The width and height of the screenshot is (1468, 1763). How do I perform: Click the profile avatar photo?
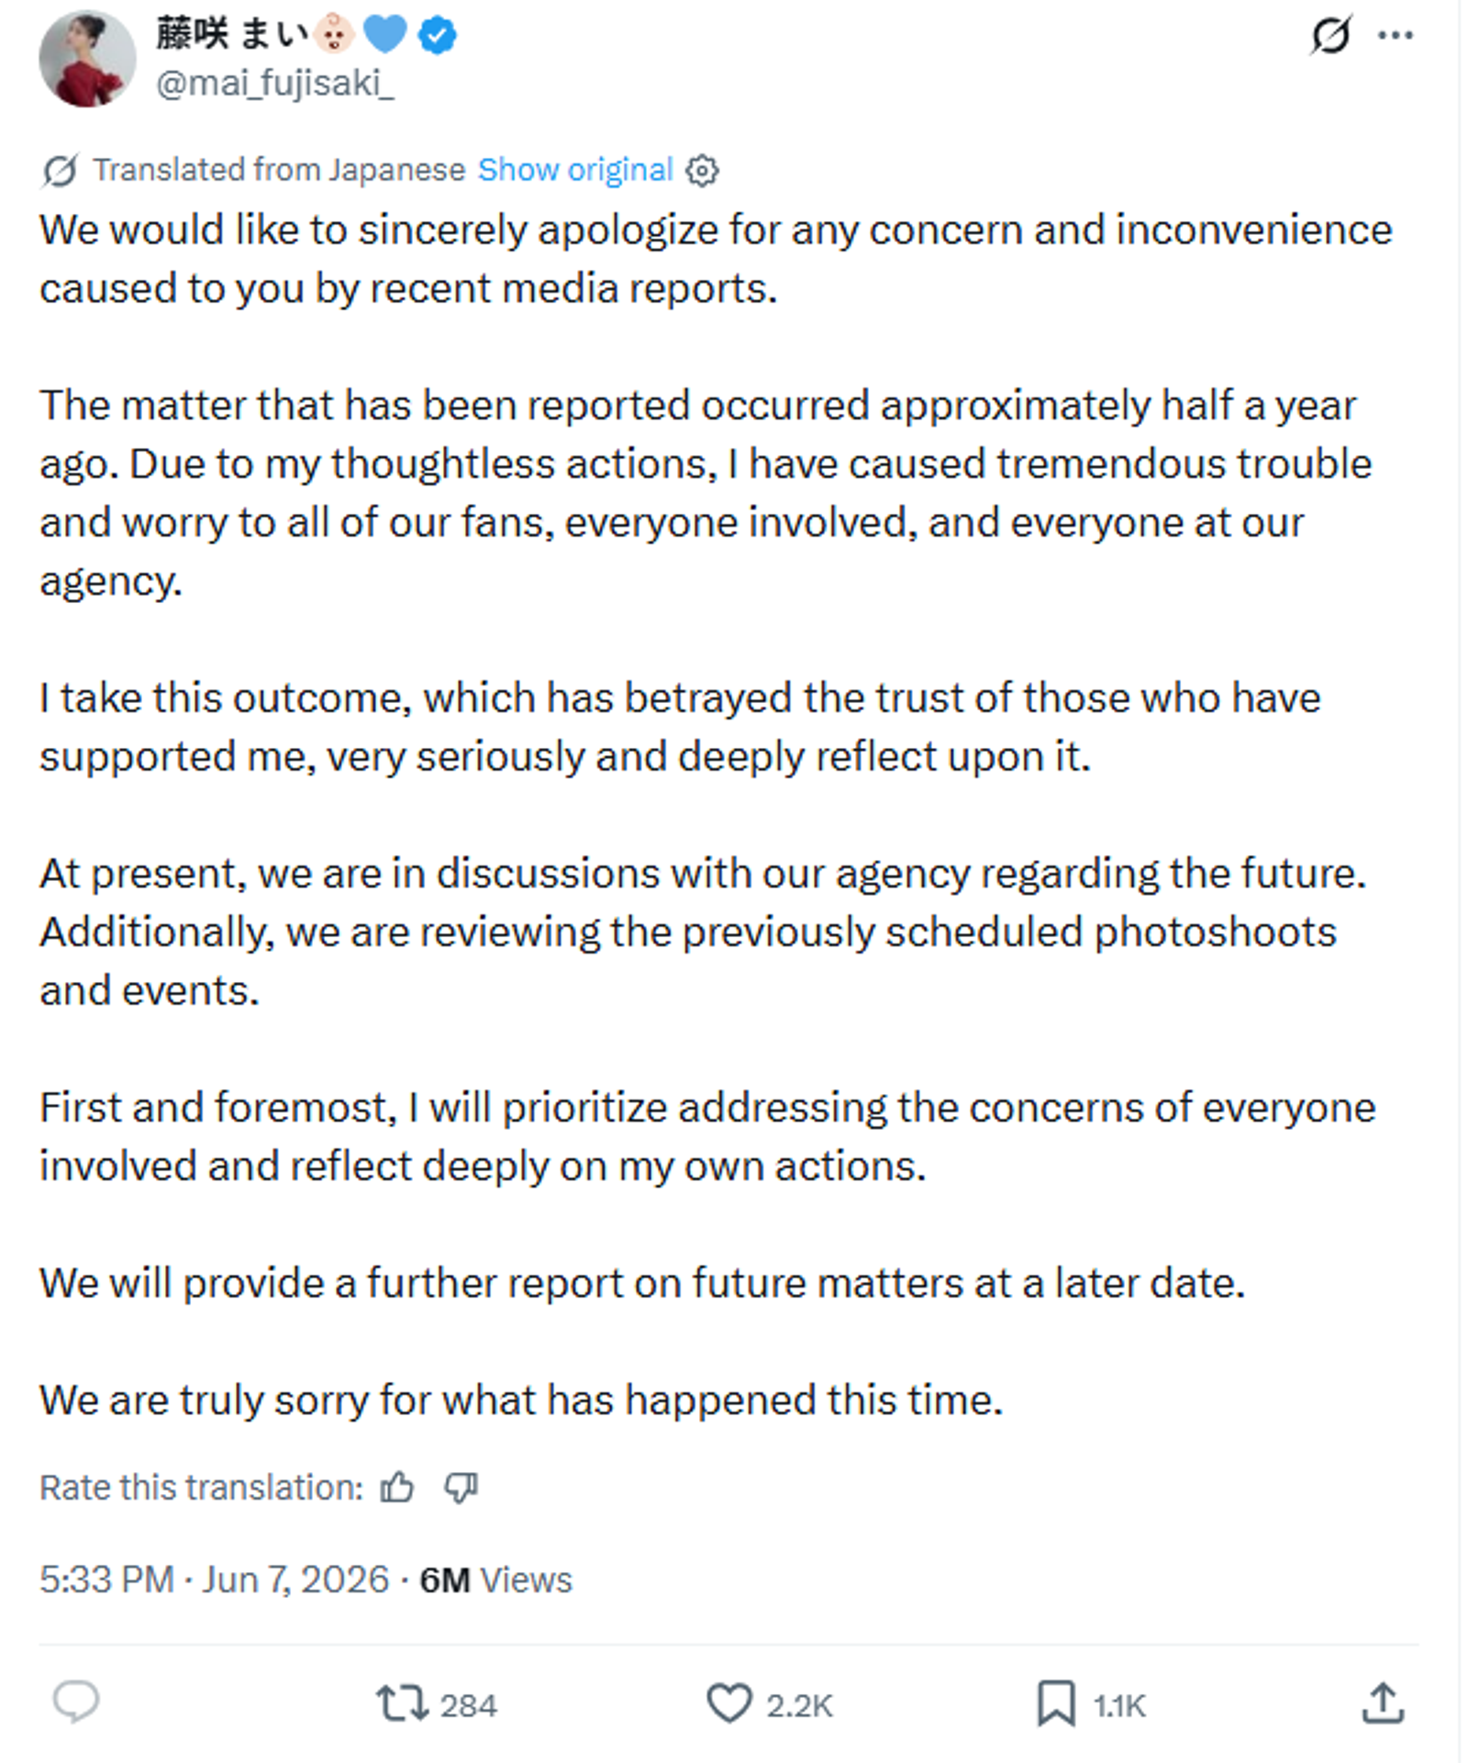click(87, 60)
